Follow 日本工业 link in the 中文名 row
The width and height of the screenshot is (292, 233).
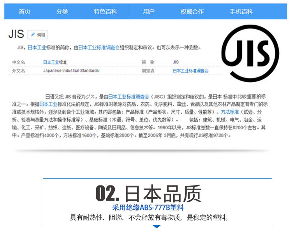coord(51,62)
